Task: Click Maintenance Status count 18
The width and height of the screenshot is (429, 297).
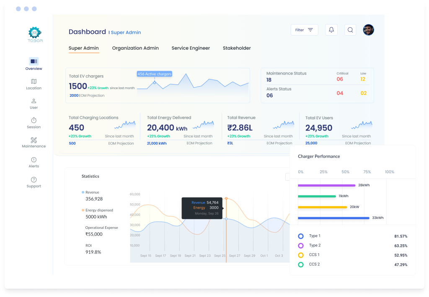Action: point(269,80)
